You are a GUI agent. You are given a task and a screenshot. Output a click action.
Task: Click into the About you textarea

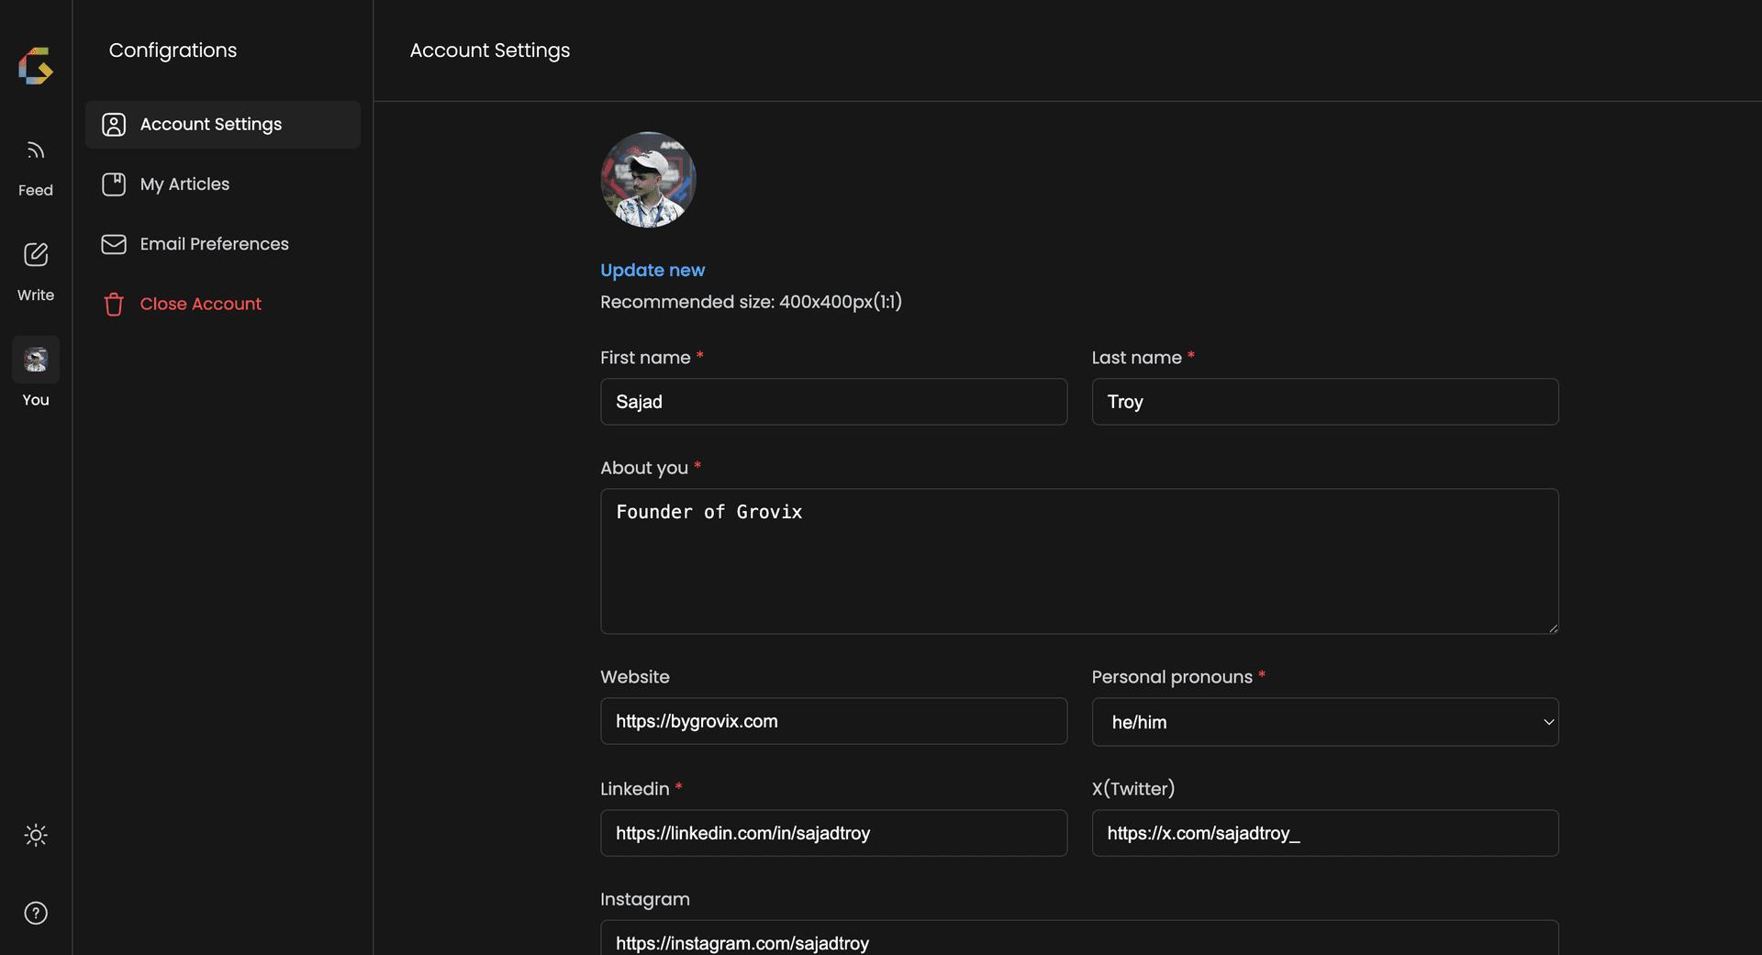coord(1078,561)
